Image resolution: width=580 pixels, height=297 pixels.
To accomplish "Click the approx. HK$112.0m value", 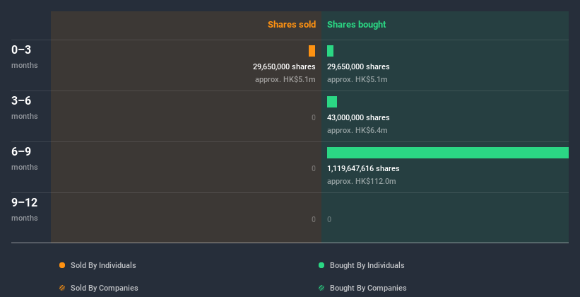I will (x=362, y=181).
